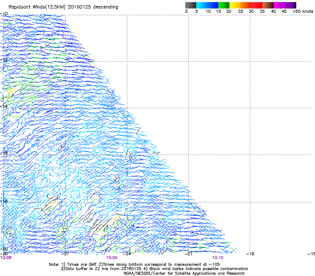The image size is (315, 276).
Task: Click the note line "3)Data buffer is 22 hrs"
Action: pos(155,269)
